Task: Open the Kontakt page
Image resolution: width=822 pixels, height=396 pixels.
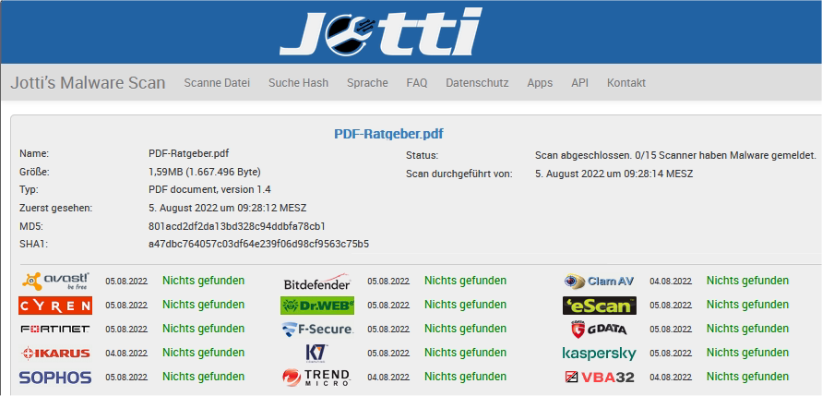Action: click(626, 83)
